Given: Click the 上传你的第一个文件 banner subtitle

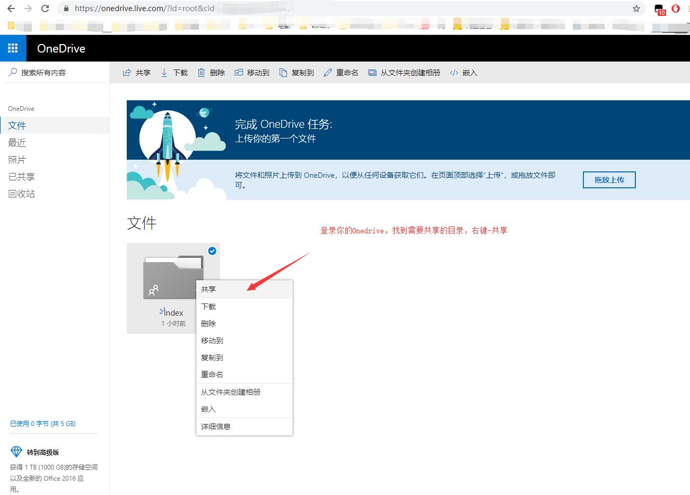Looking at the screenshot, I should tap(276, 139).
